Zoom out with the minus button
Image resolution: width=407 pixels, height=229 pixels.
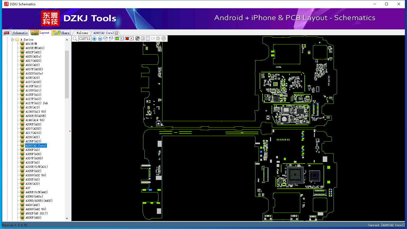click(100, 39)
